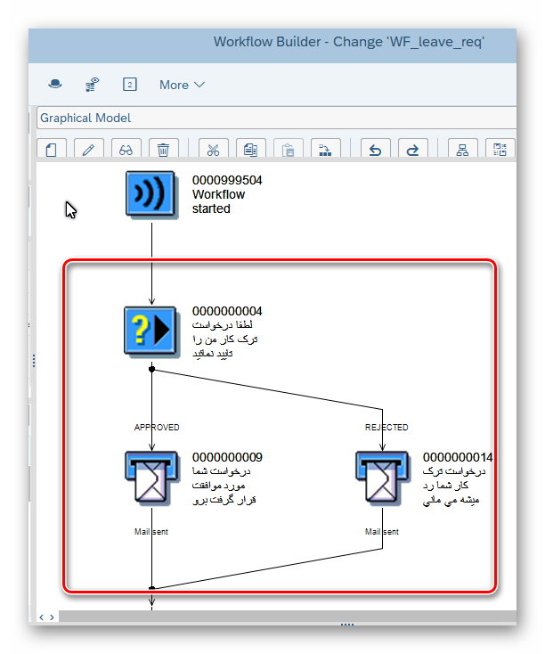Click the scissors Cut icon

[x=213, y=150]
